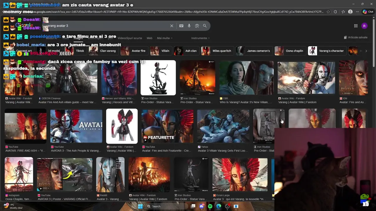Image resolution: width=376 pixels, height=211 pixels.
Task: Open the Settings and more ellipsis menu
Action: point(357,12)
